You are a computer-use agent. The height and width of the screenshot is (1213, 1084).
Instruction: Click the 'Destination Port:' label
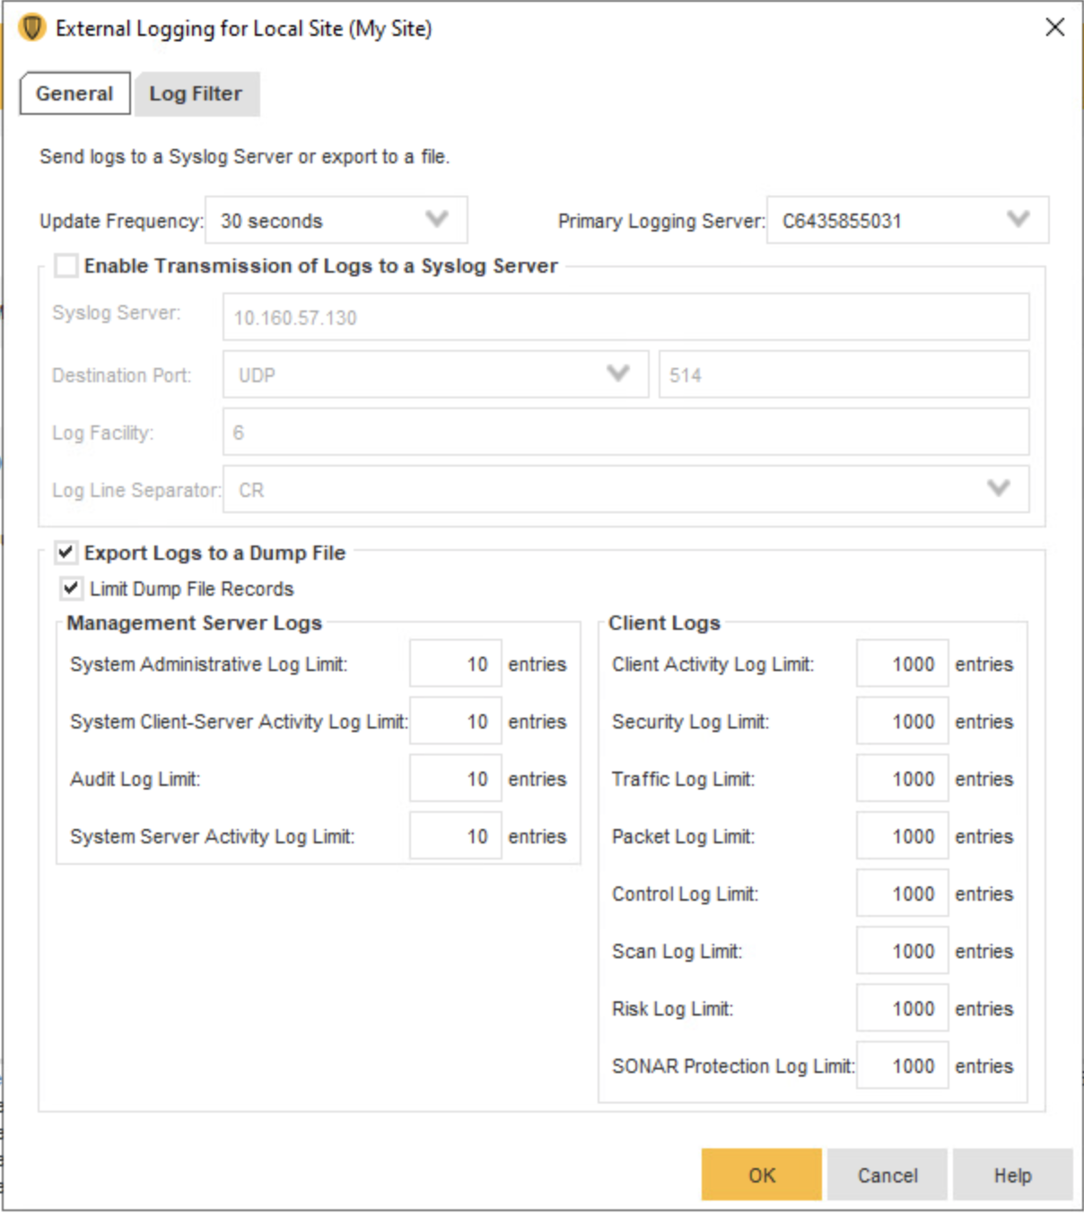(121, 375)
